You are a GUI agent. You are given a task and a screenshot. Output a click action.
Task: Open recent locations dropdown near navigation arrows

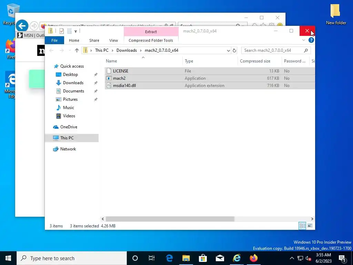click(x=70, y=50)
